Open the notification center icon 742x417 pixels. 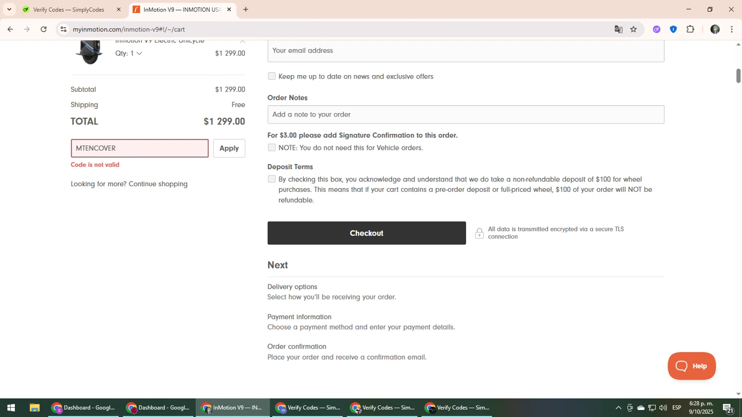(x=728, y=408)
